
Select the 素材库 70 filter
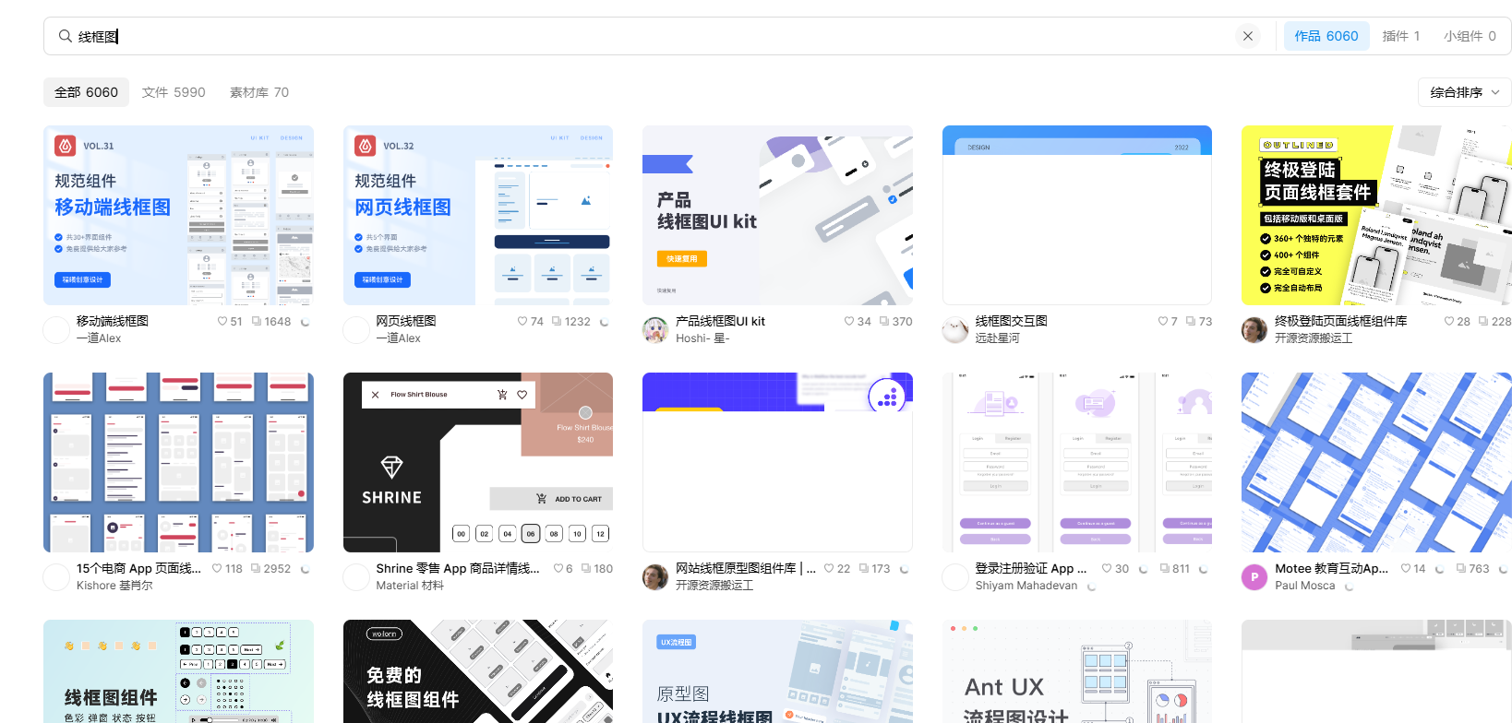tap(259, 92)
